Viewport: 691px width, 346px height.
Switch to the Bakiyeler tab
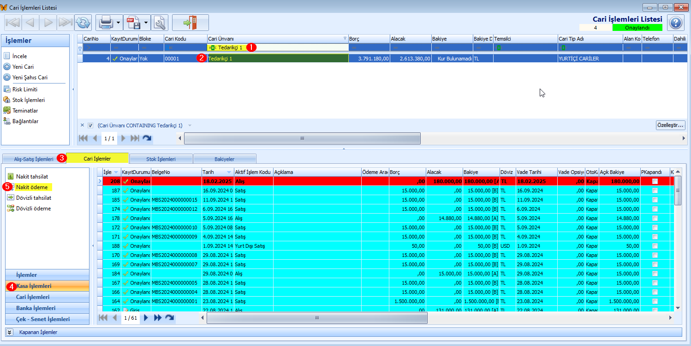224,159
